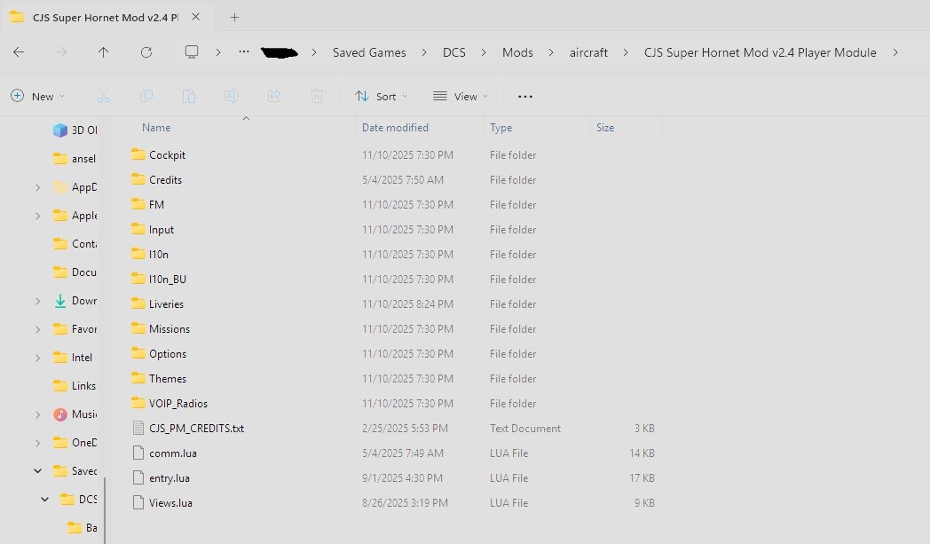930x544 pixels.
Task: Sort by Date modified column header
Action: click(395, 128)
